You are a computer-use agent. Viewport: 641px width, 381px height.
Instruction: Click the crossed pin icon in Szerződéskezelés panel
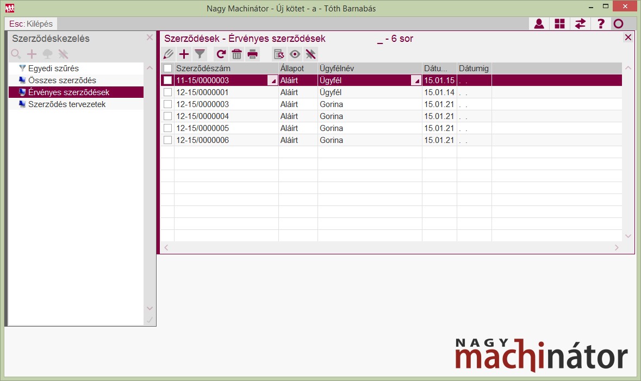point(64,54)
